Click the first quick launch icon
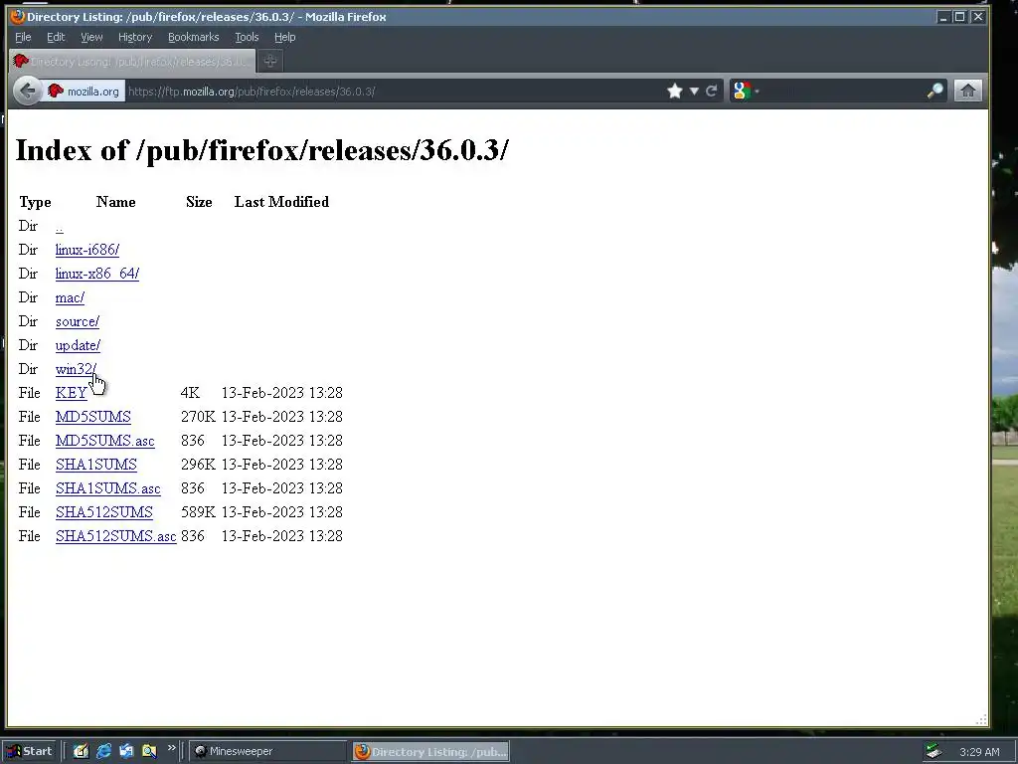The height and width of the screenshot is (764, 1018). pos(81,751)
